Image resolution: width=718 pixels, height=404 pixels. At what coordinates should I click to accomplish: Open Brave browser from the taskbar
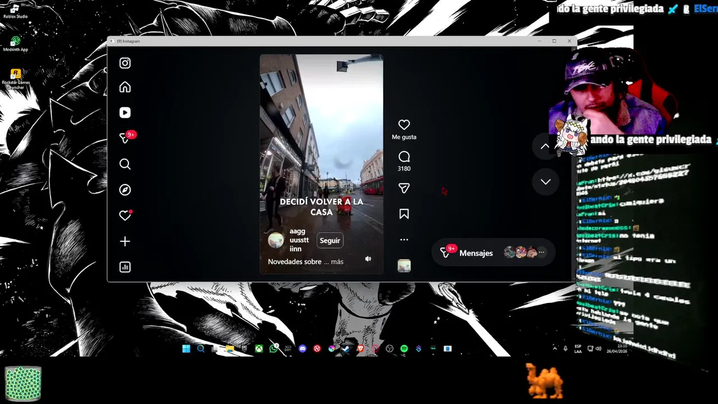pos(360,348)
